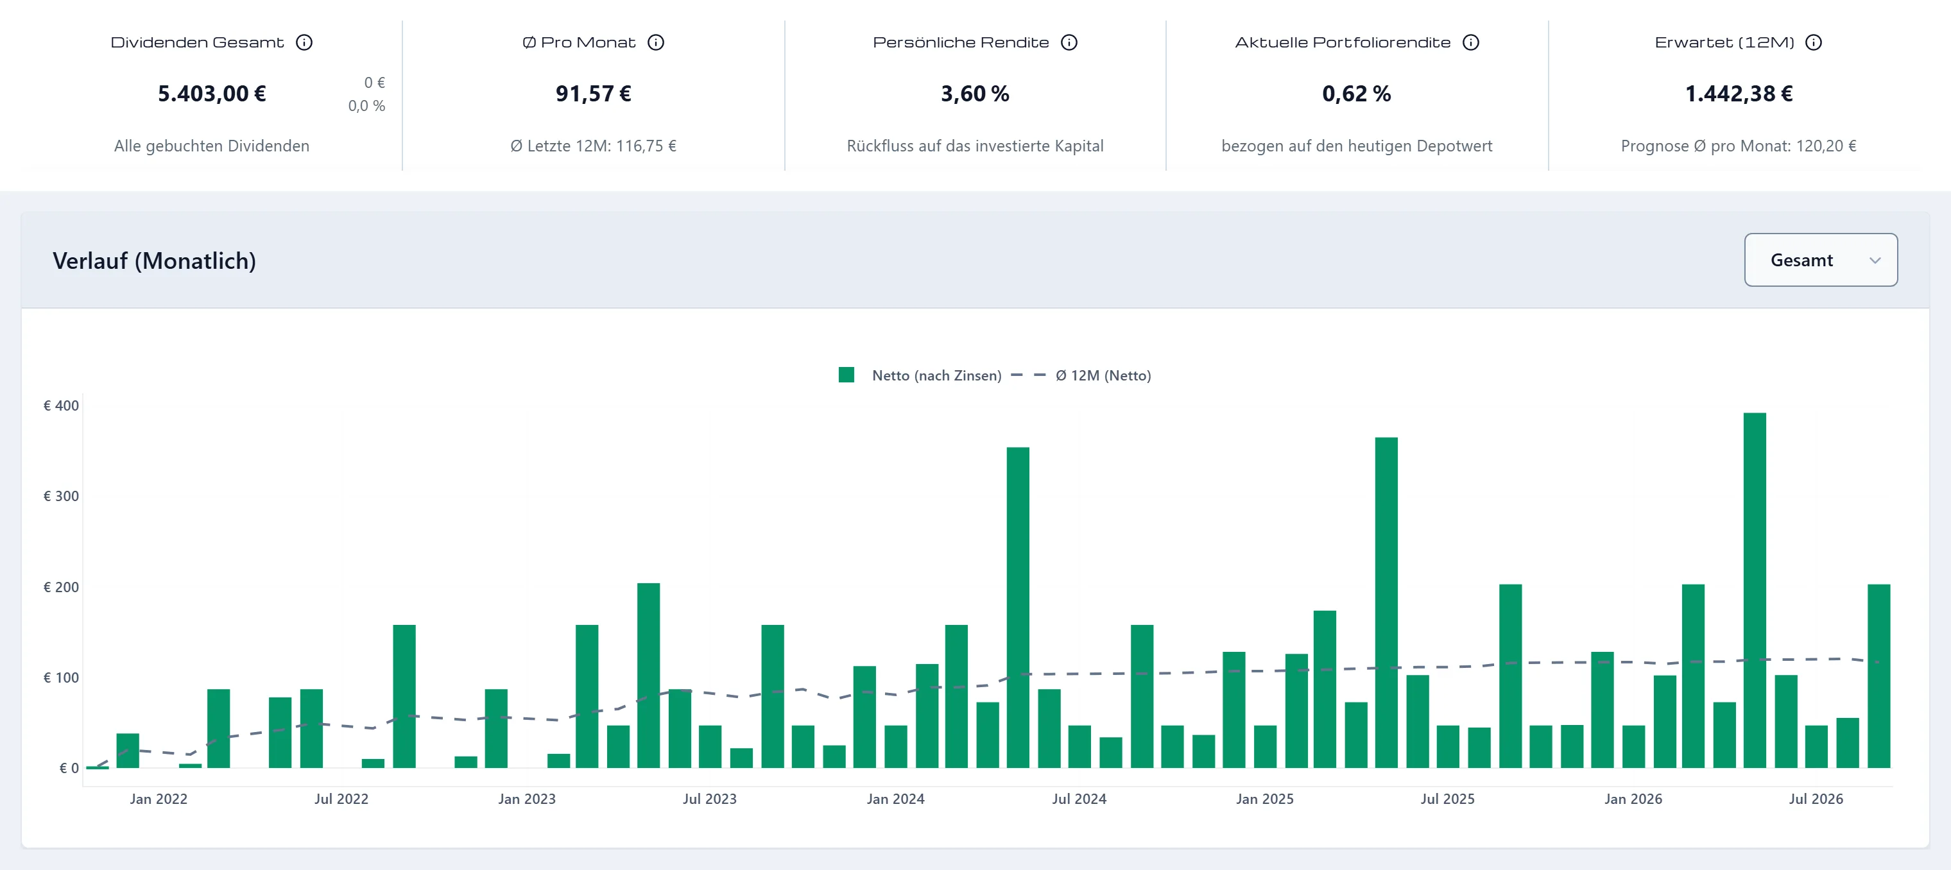Image resolution: width=1951 pixels, height=870 pixels.
Task: Click the € 400 y-axis label
Action: click(x=60, y=406)
